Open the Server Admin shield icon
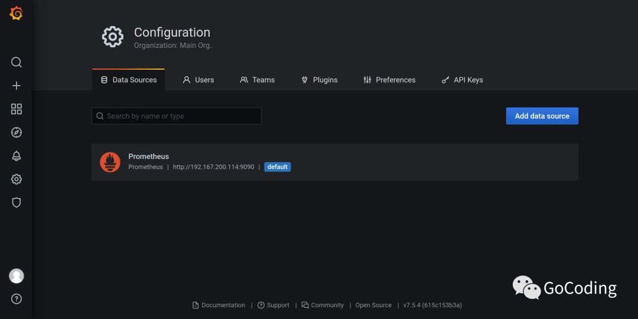 pos(17,203)
